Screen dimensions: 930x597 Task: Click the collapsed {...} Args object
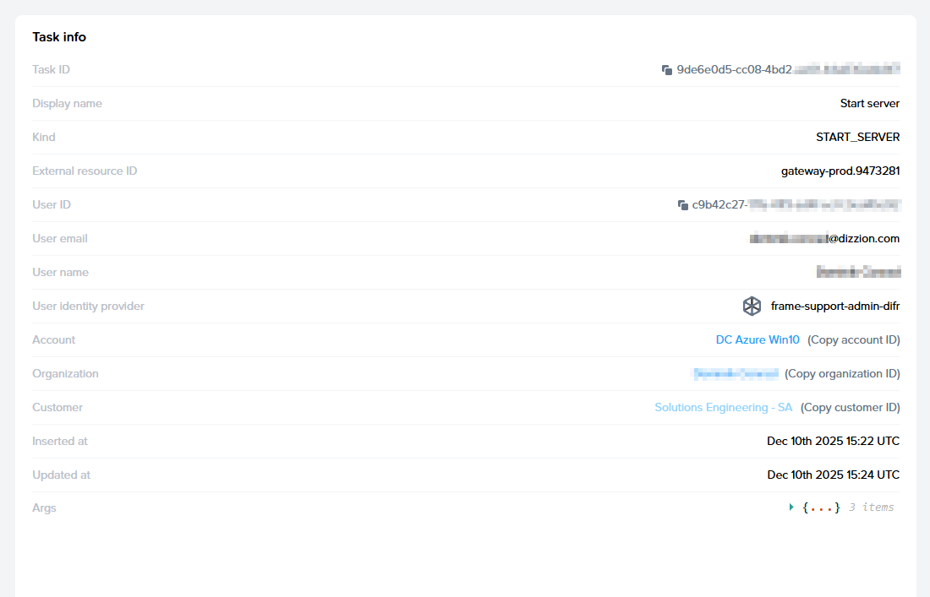[x=821, y=507]
